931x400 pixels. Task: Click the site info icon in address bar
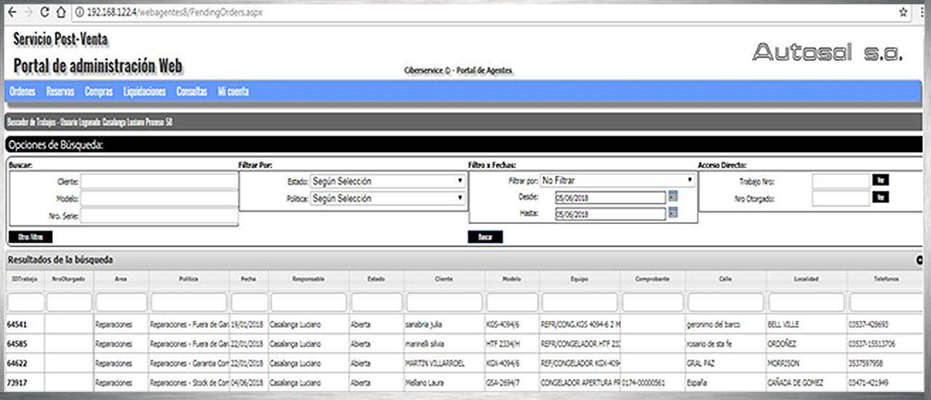tap(79, 12)
